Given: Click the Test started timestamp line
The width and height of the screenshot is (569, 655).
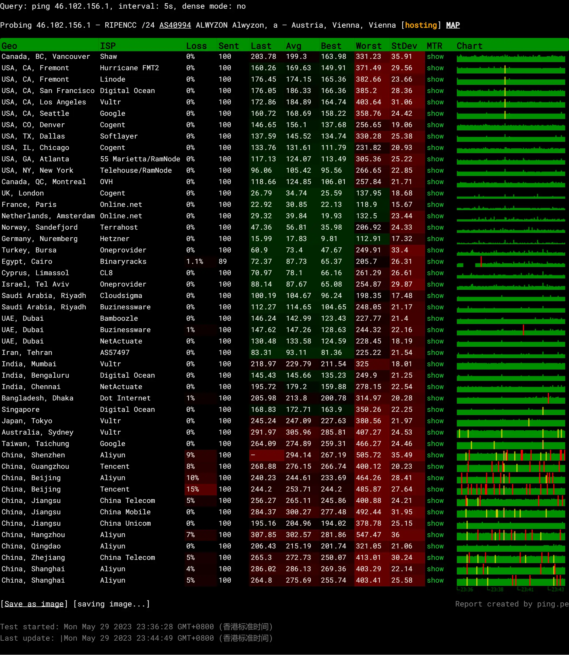Looking at the screenshot, I should point(136,627).
